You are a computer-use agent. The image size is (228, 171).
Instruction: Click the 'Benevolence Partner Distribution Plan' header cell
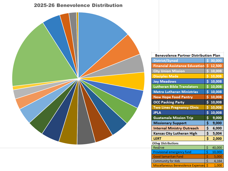click(187, 55)
